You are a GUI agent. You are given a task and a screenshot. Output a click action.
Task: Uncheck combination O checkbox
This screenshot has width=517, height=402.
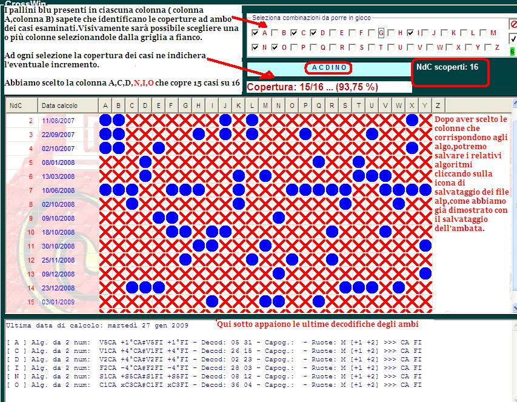pyautogui.click(x=275, y=47)
